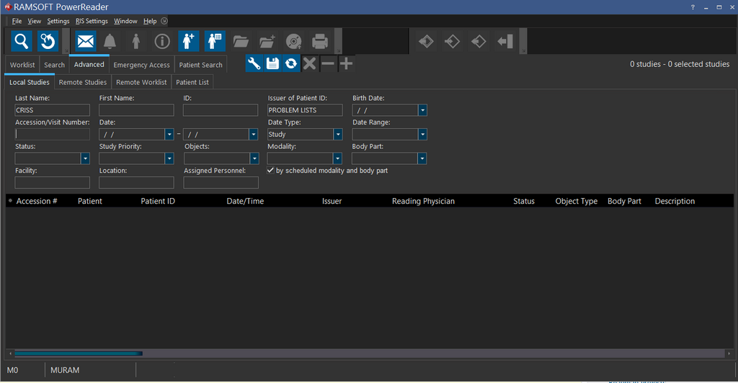
Task: Click the reset search icon
Action: click(48, 41)
